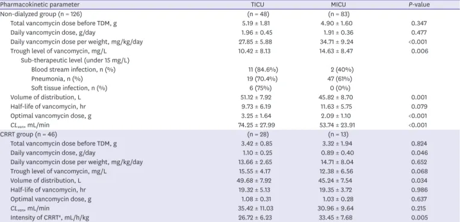This screenshot has width=460, height=222.
Task: Click P-value '0.005'
Action: (x=419, y=217)
